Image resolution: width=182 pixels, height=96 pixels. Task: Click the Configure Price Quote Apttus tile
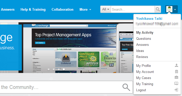coord(89,59)
